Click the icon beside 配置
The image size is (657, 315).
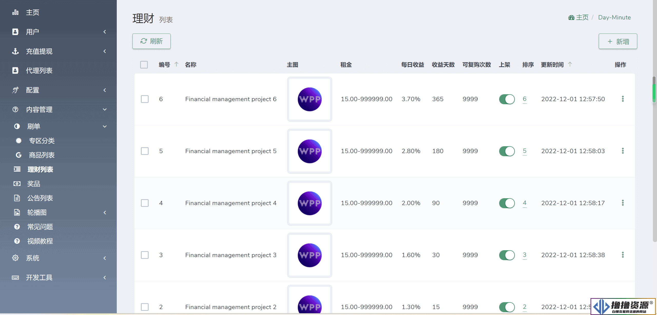tap(15, 90)
